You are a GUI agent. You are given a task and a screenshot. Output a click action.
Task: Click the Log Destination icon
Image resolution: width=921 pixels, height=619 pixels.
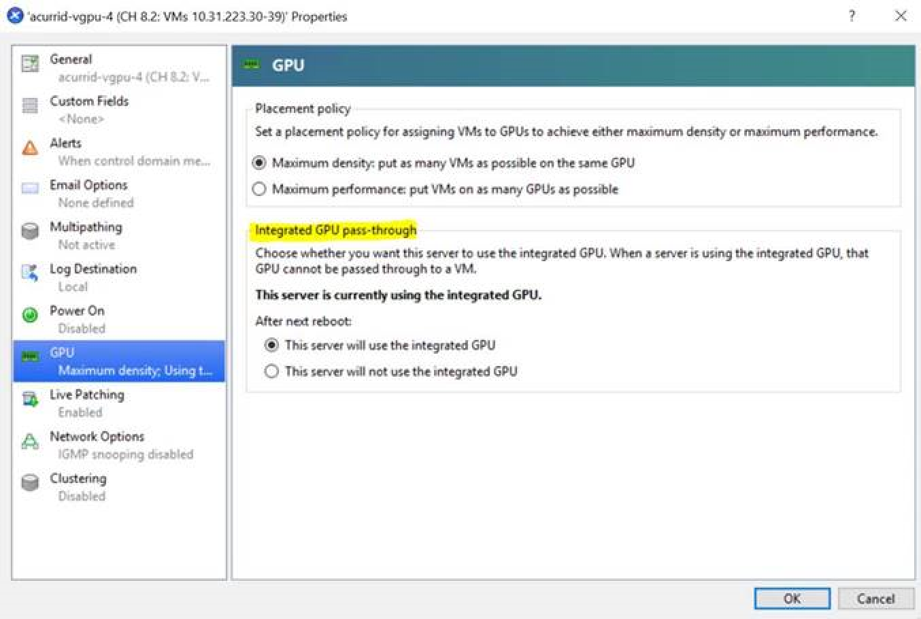[29, 273]
